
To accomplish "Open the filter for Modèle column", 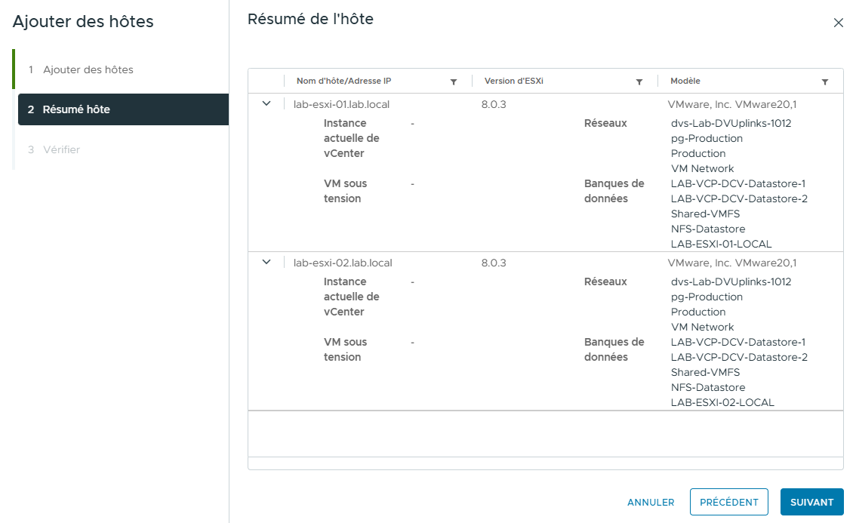I will pos(825,81).
